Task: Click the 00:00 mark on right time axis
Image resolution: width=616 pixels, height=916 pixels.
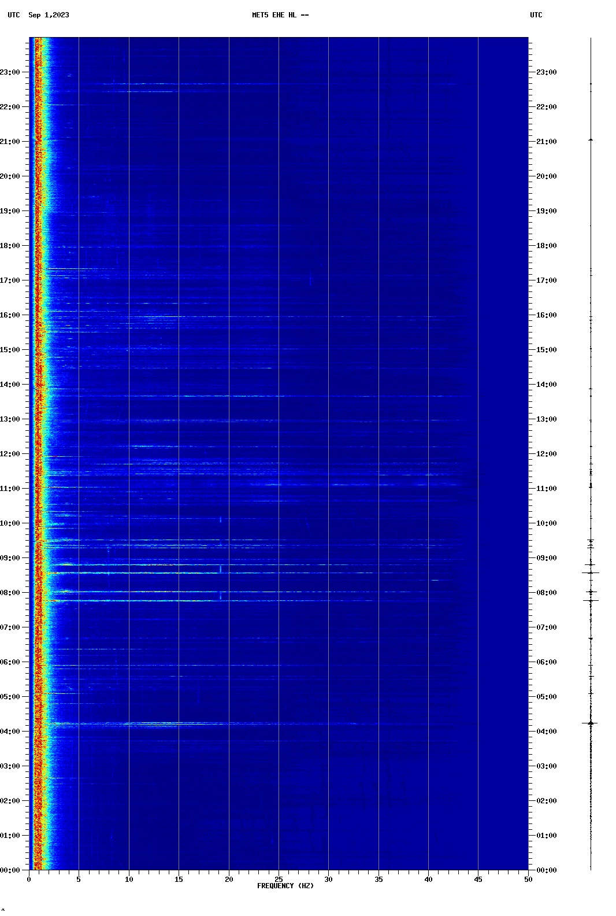Action: tap(546, 870)
